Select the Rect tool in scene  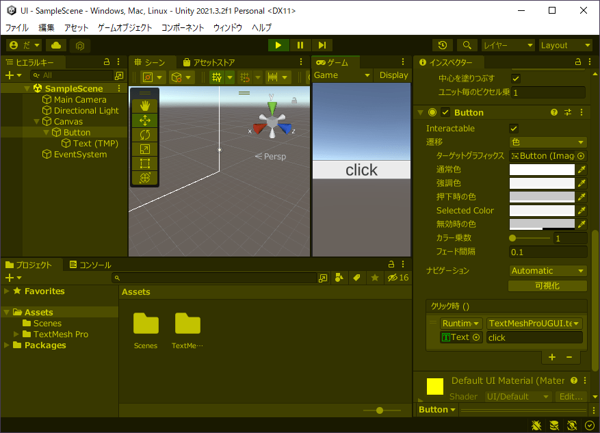coord(144,163)
